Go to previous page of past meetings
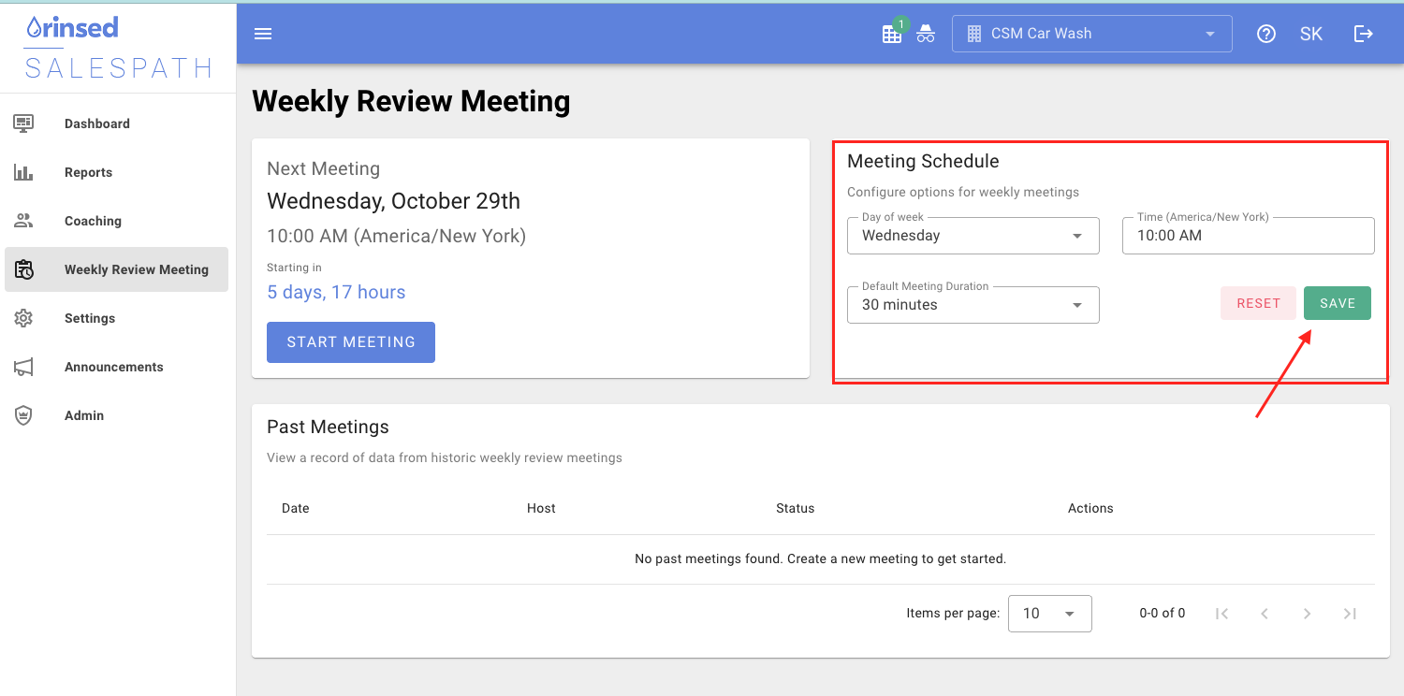The height and width of the screenshot is (696, 1404). (x=1265, y=614)
